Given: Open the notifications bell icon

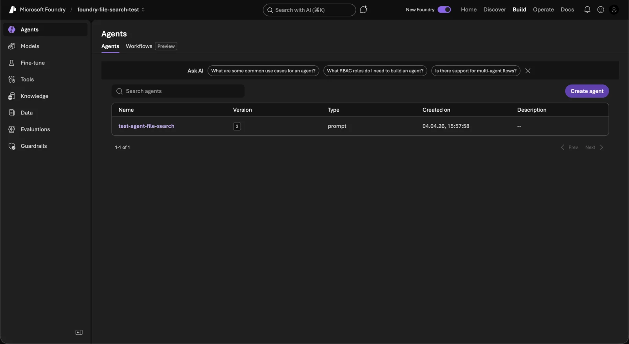Looking at the screenshot, I should pos(587,9).
